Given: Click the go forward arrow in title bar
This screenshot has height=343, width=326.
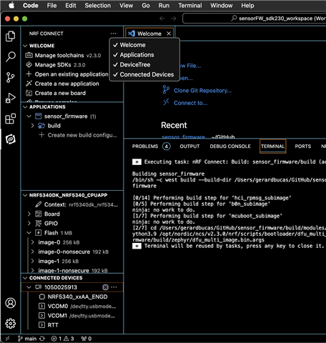Looking at the screenshot, I should [174, 19].
